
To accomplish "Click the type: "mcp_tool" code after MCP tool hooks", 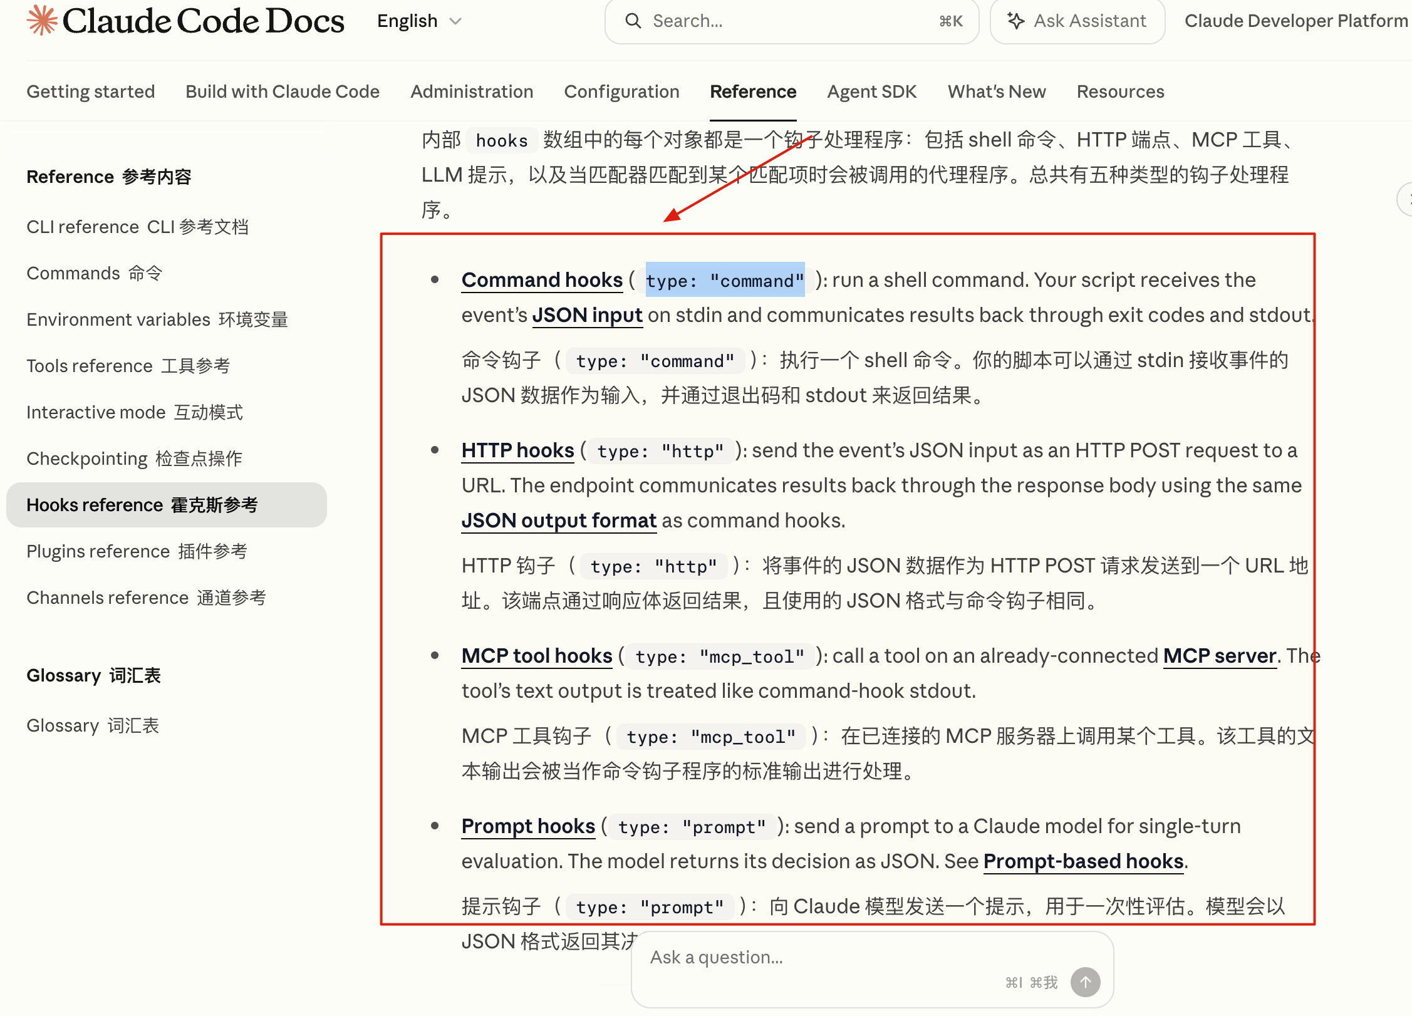I will point(720,656).
